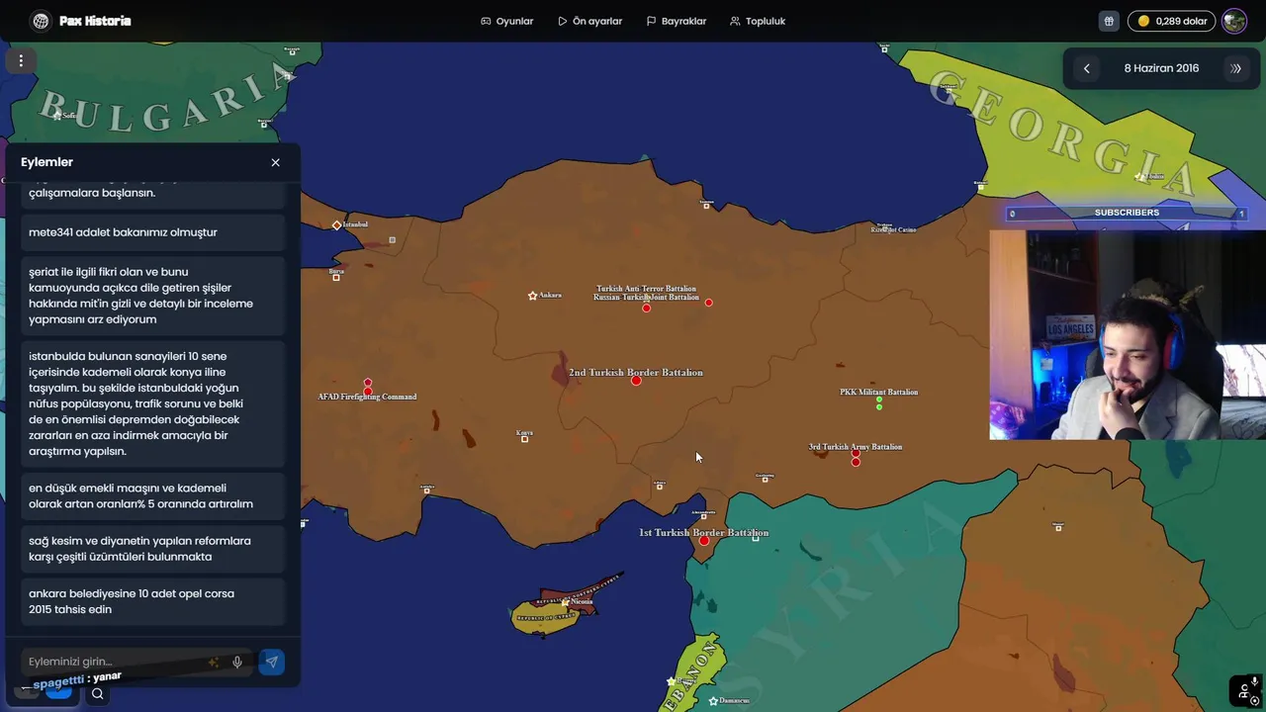Click action starting 'şeriat ile ilgili fikri'
Viewport: 1266px width, 712px height.
tap(152, 296)
